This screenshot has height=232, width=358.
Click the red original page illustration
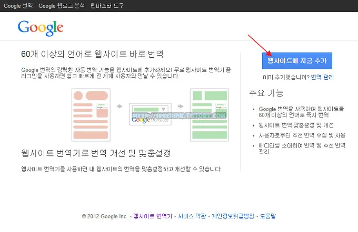click(x=91, y=115)
